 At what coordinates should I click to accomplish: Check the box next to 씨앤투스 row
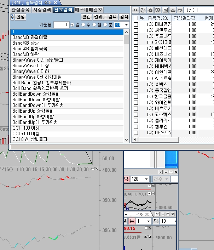(136, 30)
